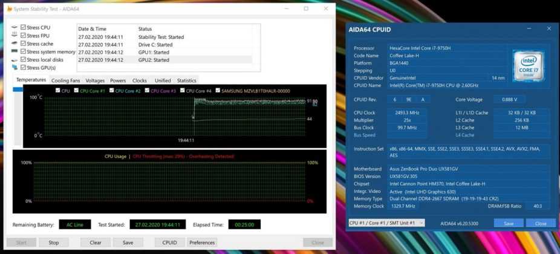Open the CPU #1 / Core #1 selector dropdown
Screen dimensions: 560x254
[x=386, y=223]
